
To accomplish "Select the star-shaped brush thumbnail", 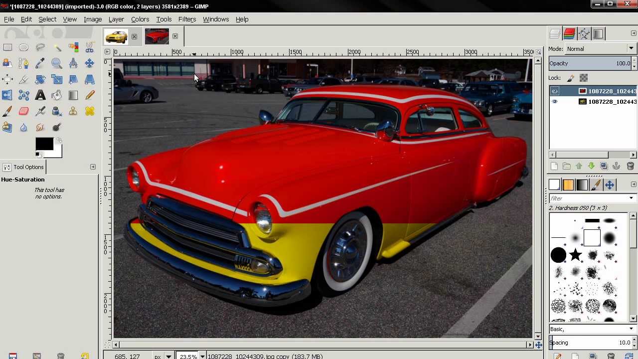I will [575, 255].
